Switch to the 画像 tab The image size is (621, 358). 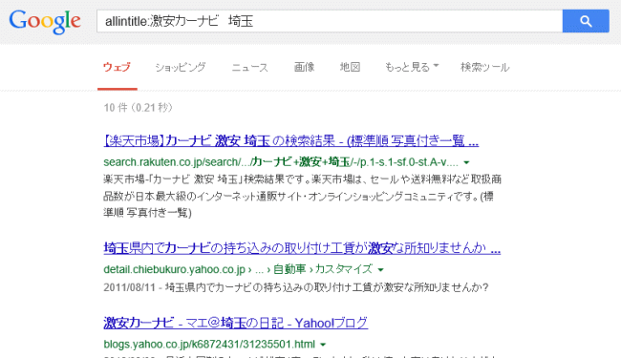point(304,67)
